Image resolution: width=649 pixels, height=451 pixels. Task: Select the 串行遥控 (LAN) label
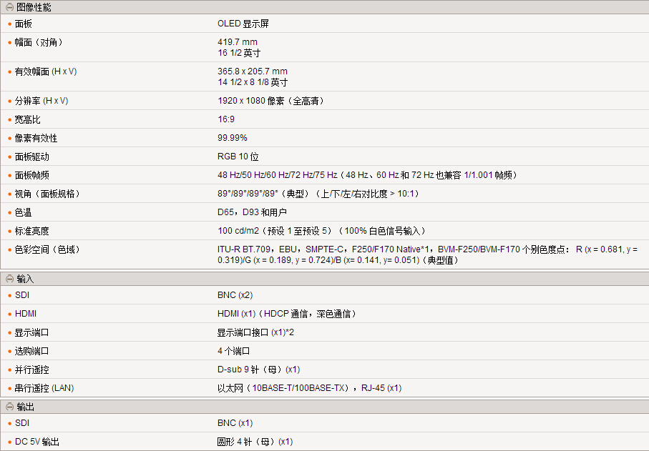tap(44, 389)
